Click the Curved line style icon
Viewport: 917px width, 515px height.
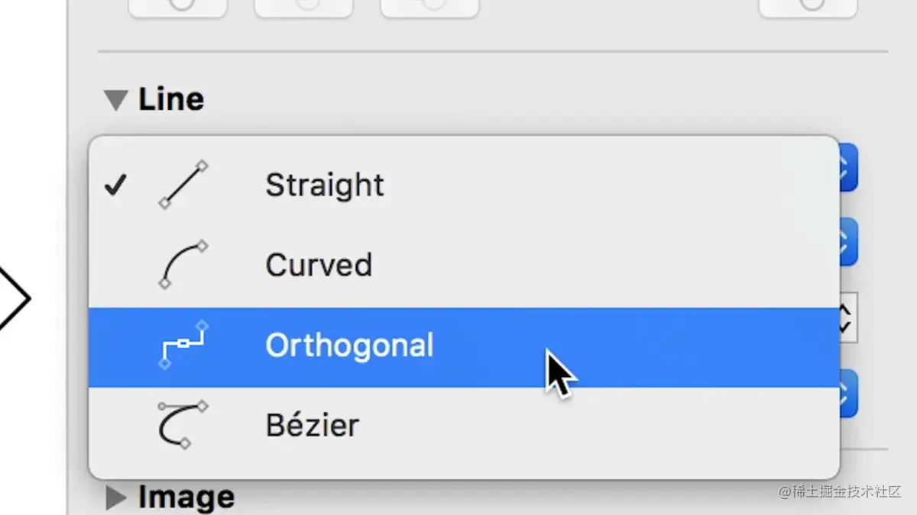(183, 265)
